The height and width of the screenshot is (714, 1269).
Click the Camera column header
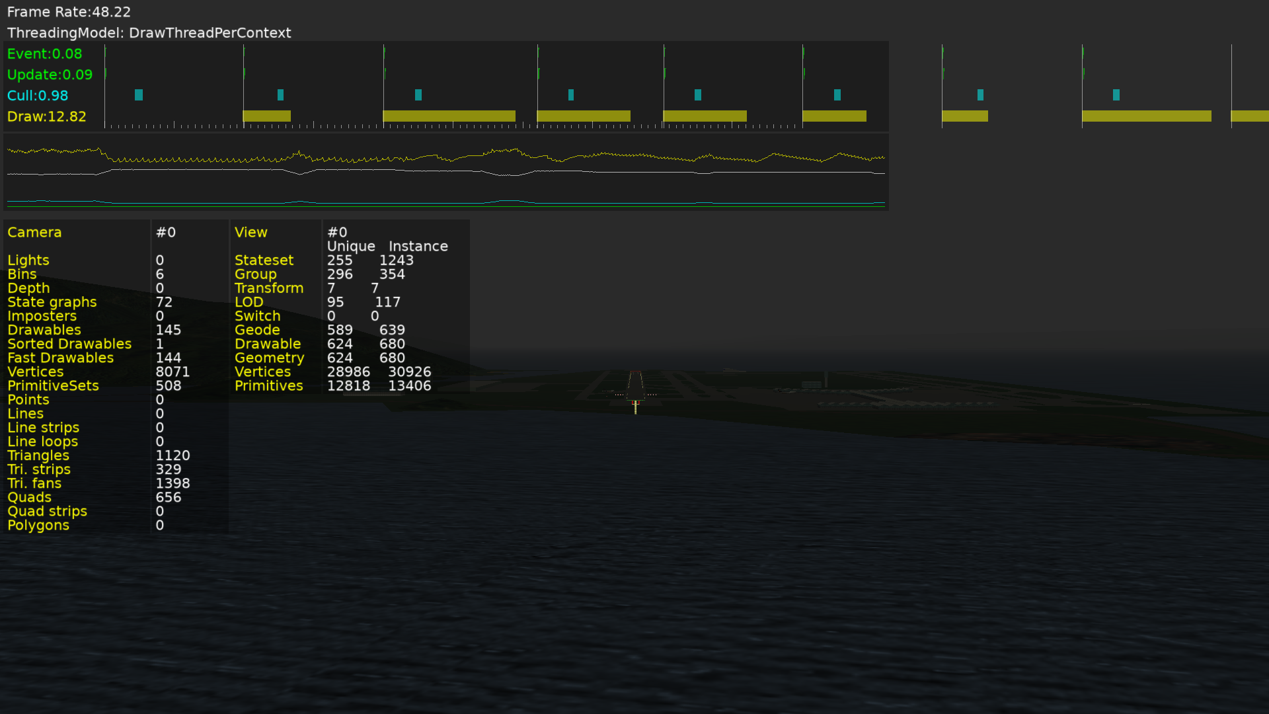click(34, 233)
